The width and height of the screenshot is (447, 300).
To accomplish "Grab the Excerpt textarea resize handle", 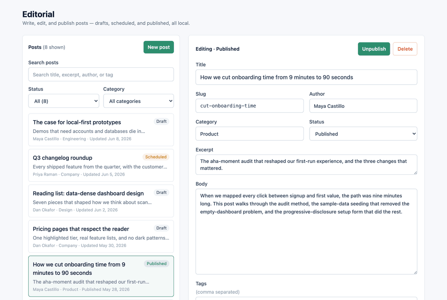I will point(416,173).
